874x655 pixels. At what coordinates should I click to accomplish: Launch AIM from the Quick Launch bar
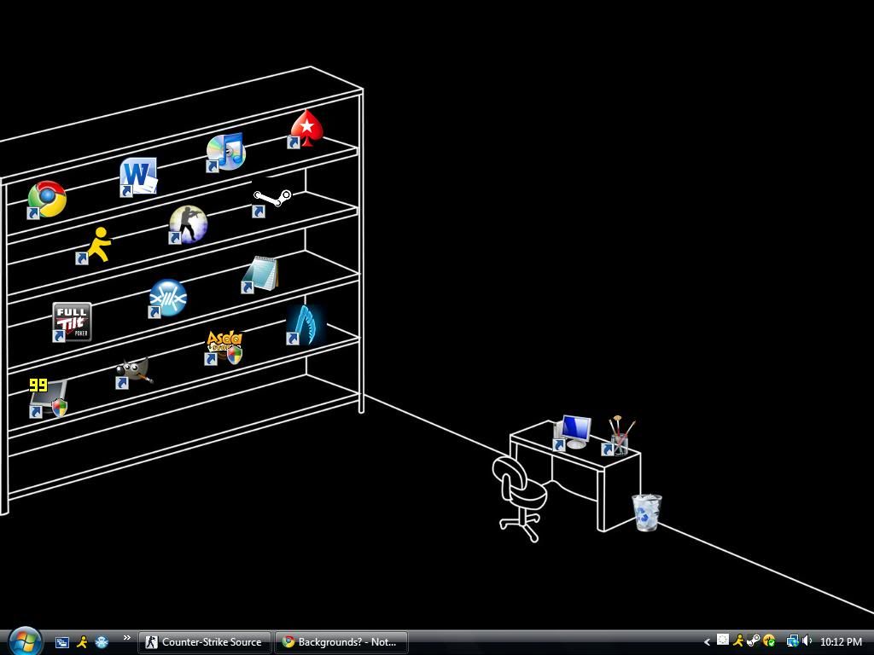pos(82,642)
